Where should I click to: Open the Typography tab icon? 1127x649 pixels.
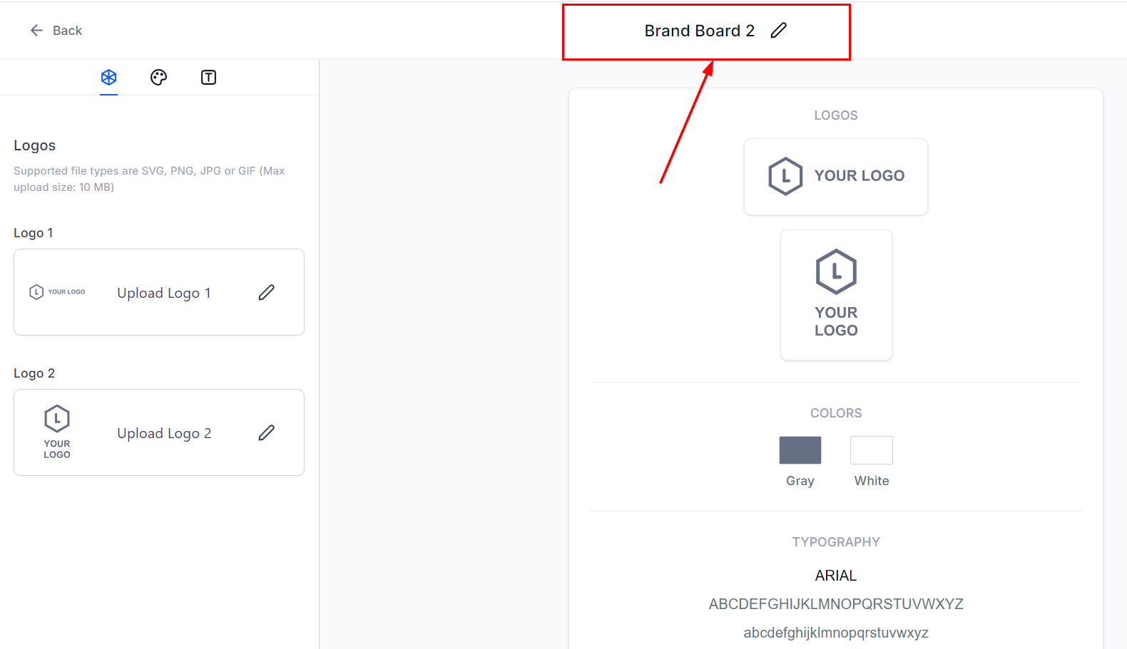(x=208, y=77)
